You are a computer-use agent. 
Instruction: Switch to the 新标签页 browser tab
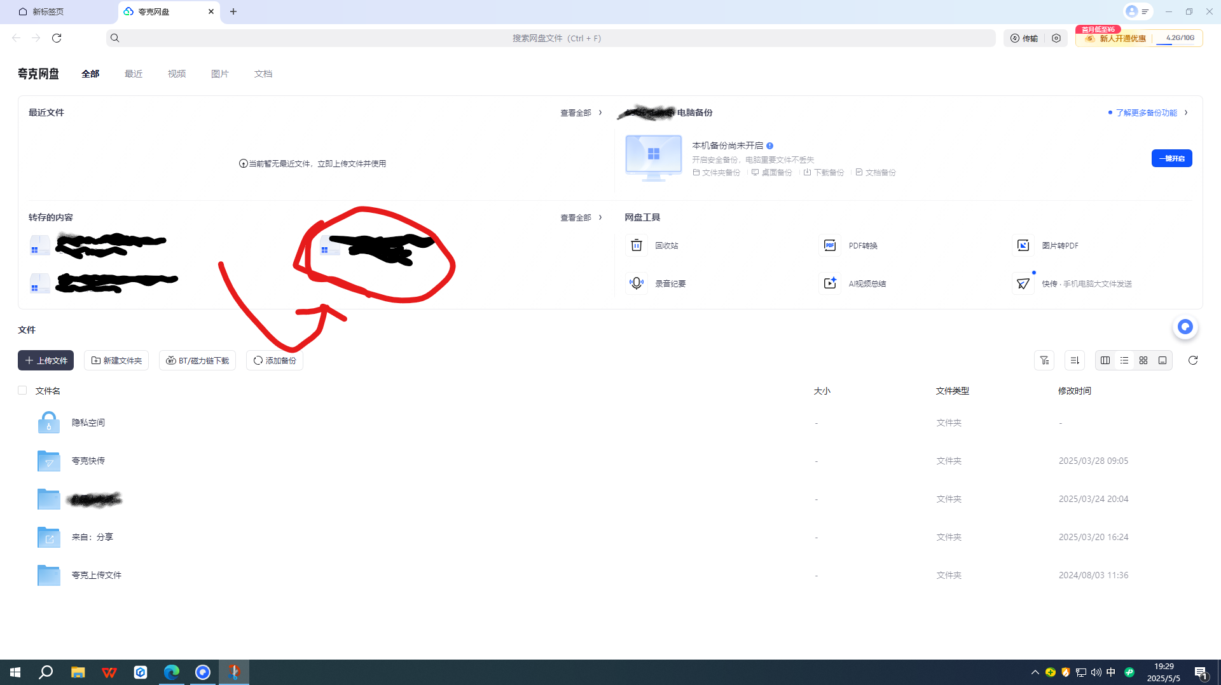tap(57, 11)
